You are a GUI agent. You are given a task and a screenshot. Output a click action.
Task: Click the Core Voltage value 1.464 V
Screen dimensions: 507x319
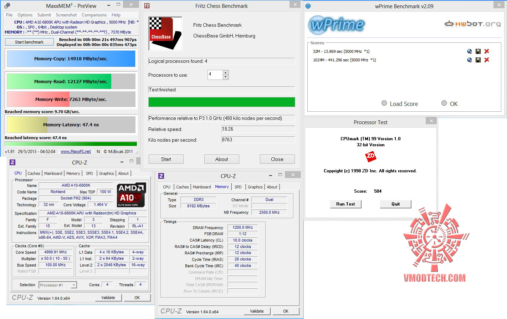pos(100,205)
